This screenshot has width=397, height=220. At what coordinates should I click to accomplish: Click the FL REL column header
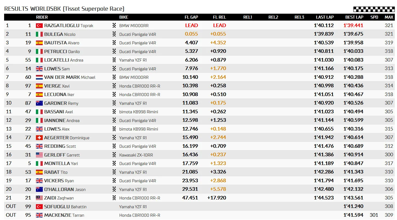(220, 17)
